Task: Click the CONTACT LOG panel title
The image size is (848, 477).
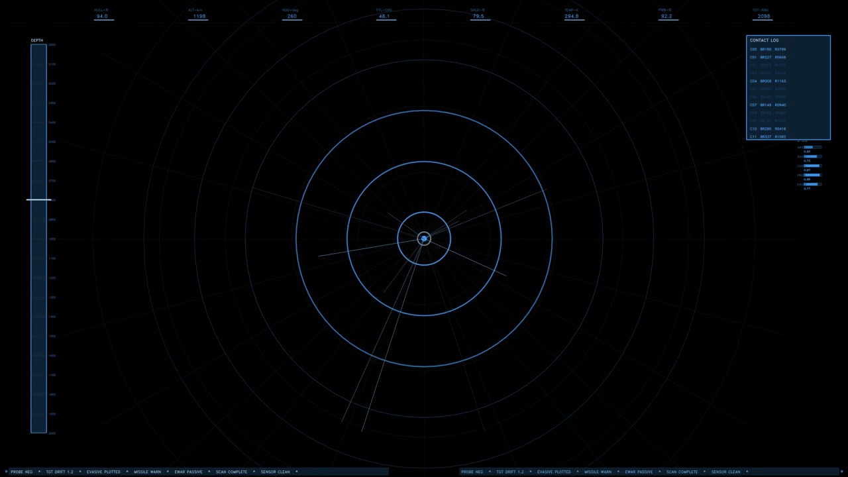Action: pyautogui.click(x=764, y=40)
